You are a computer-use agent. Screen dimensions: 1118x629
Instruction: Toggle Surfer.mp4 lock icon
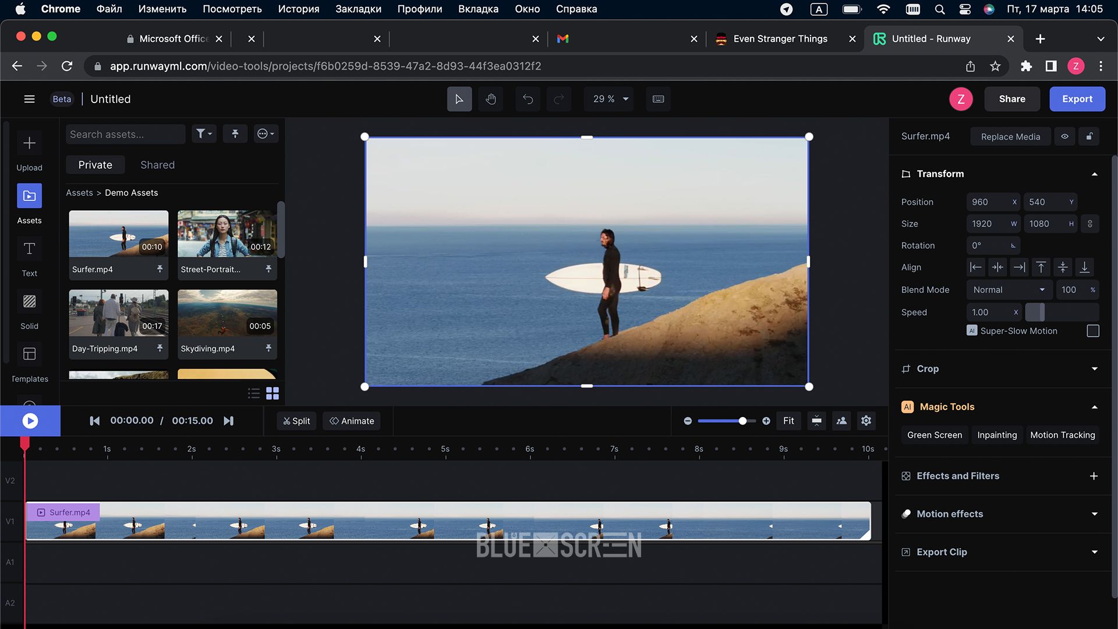pos(1089,136)
